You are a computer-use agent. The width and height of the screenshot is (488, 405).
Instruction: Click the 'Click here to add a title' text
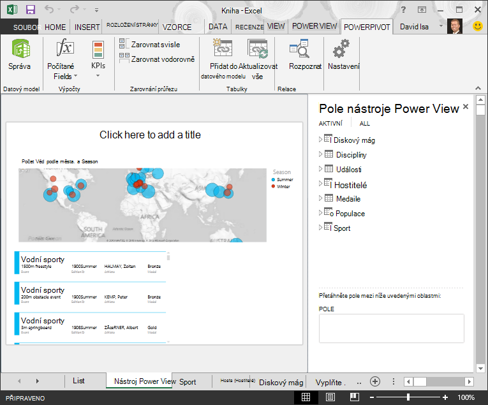pos(150,135)
